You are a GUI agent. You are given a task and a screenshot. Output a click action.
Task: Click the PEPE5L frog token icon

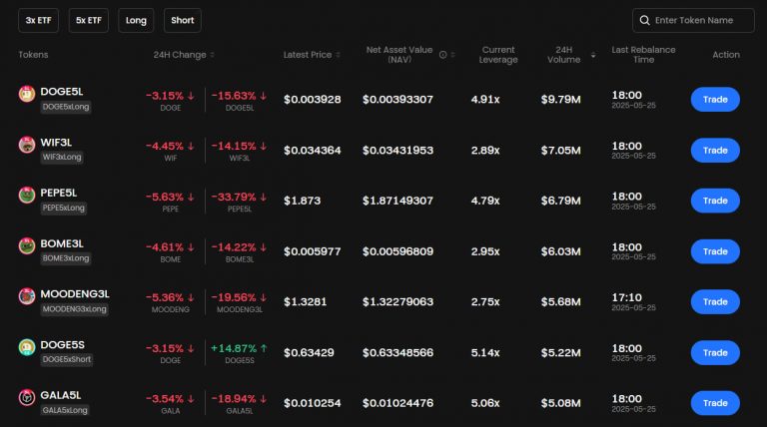(x=27, y=195)
